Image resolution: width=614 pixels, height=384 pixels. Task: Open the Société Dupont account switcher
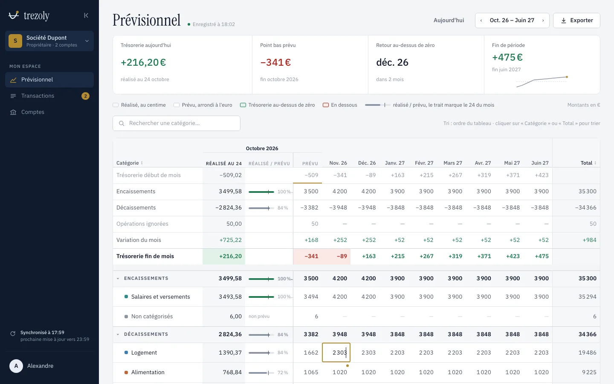(49, 41)
